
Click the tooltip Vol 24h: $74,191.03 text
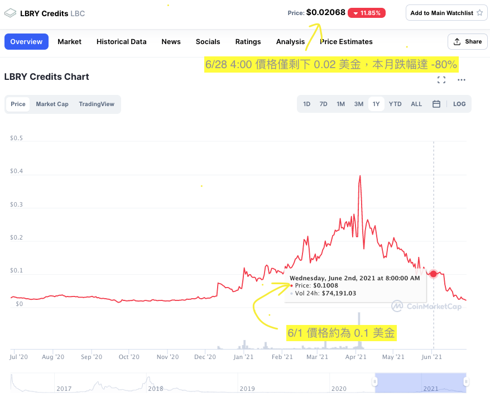coord(325,293)
